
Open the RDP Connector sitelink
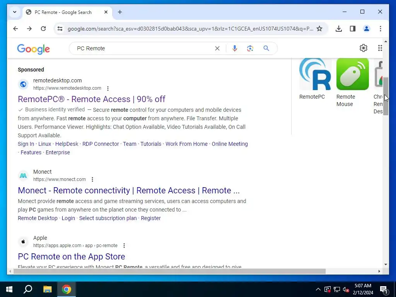101,144
